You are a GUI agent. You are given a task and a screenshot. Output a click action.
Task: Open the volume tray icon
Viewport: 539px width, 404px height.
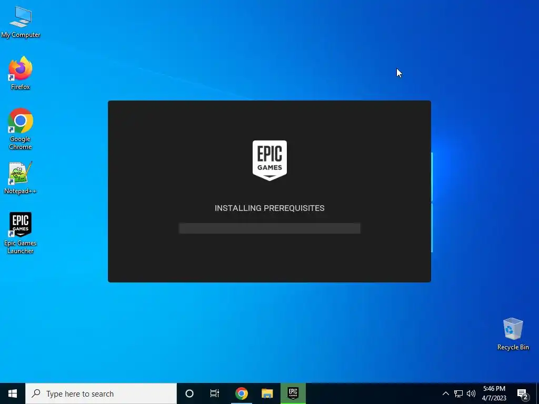(471, 393)
